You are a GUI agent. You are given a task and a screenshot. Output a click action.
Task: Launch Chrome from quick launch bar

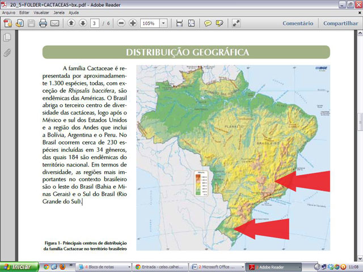click(46, 267)
